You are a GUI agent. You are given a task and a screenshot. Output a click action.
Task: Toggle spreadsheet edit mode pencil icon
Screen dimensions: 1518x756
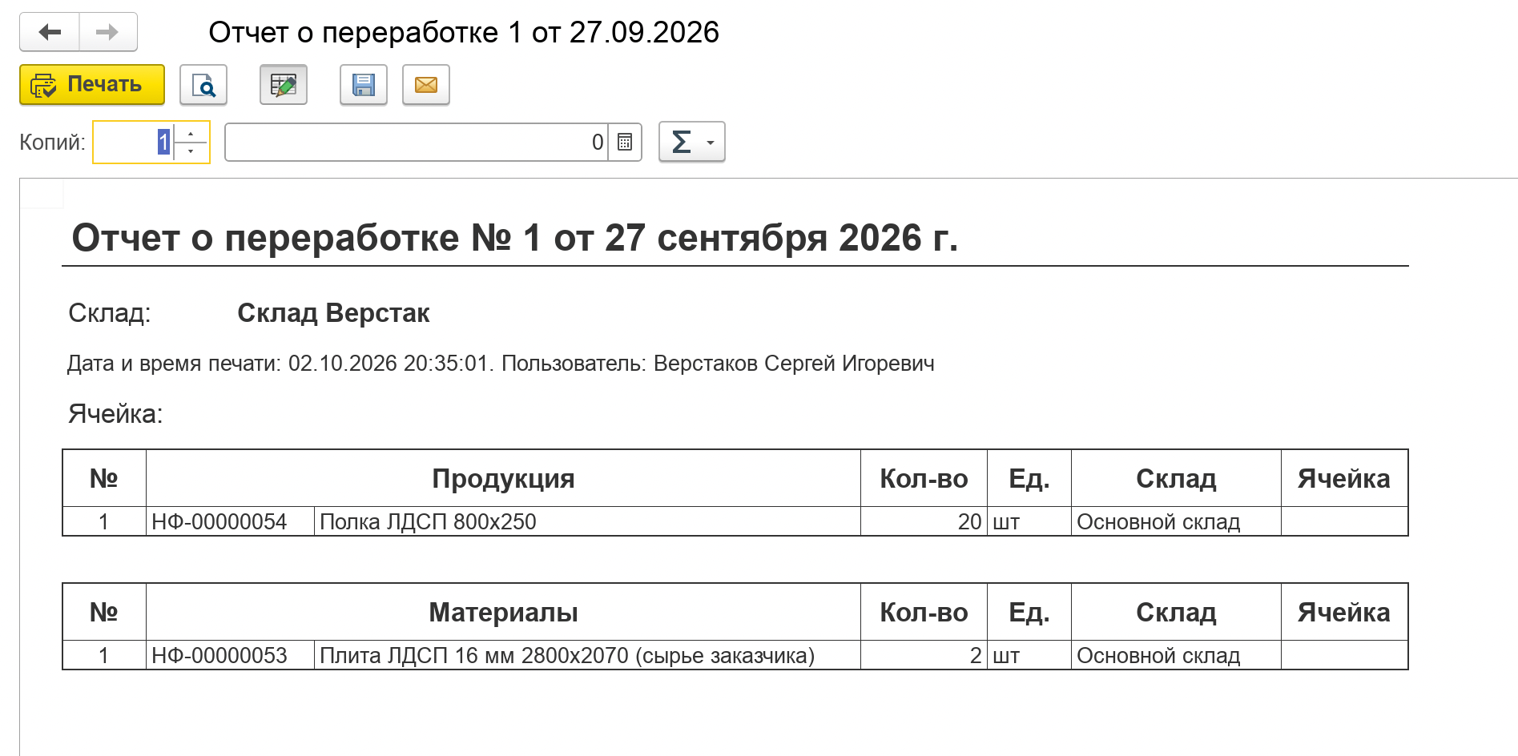[284, 85]
